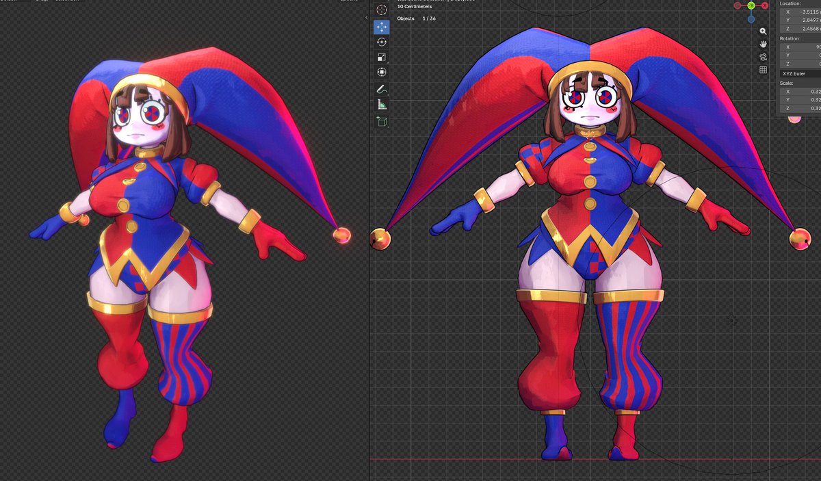Viewport: 821px width, 481px height.
Task: Click the '1 / 36' object count text
Action: tap(429, 18)
